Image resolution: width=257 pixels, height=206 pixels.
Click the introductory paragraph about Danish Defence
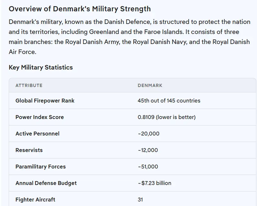point(129,32)
